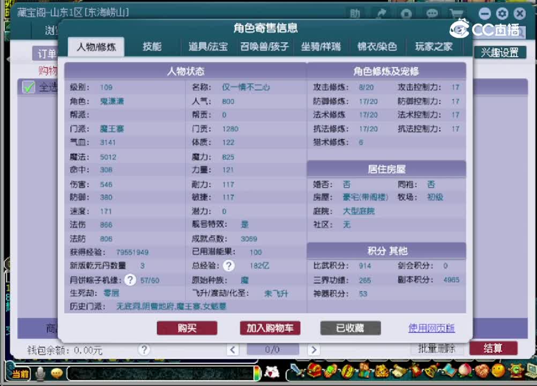The height and width of the screenshot is (386, 537).
Task: Switch to the 技能 tab
Action: pyautogui.click(x=152, y=47)
